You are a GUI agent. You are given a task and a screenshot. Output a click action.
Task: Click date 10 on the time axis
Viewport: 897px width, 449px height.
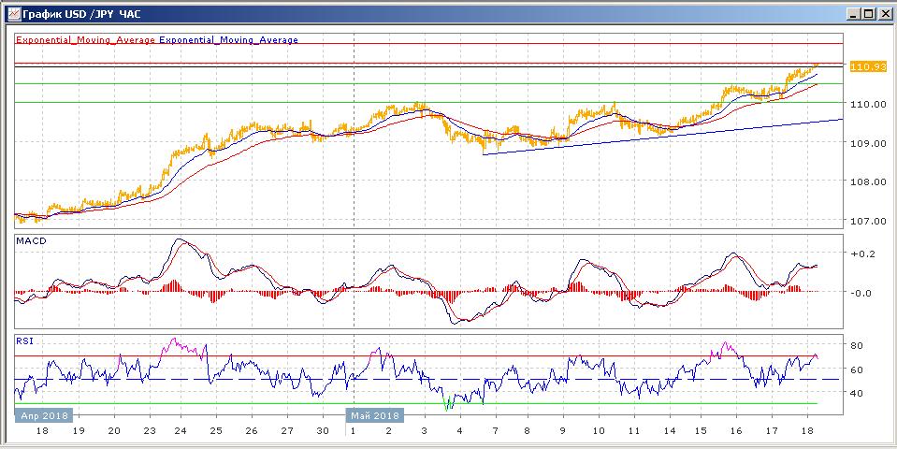pyautogui.click(x=598, y=432)
